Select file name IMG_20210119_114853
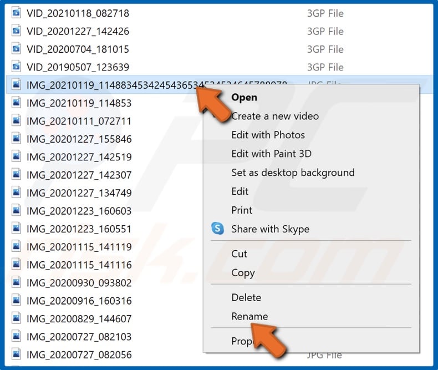438x370 pixels. point(79,103)
